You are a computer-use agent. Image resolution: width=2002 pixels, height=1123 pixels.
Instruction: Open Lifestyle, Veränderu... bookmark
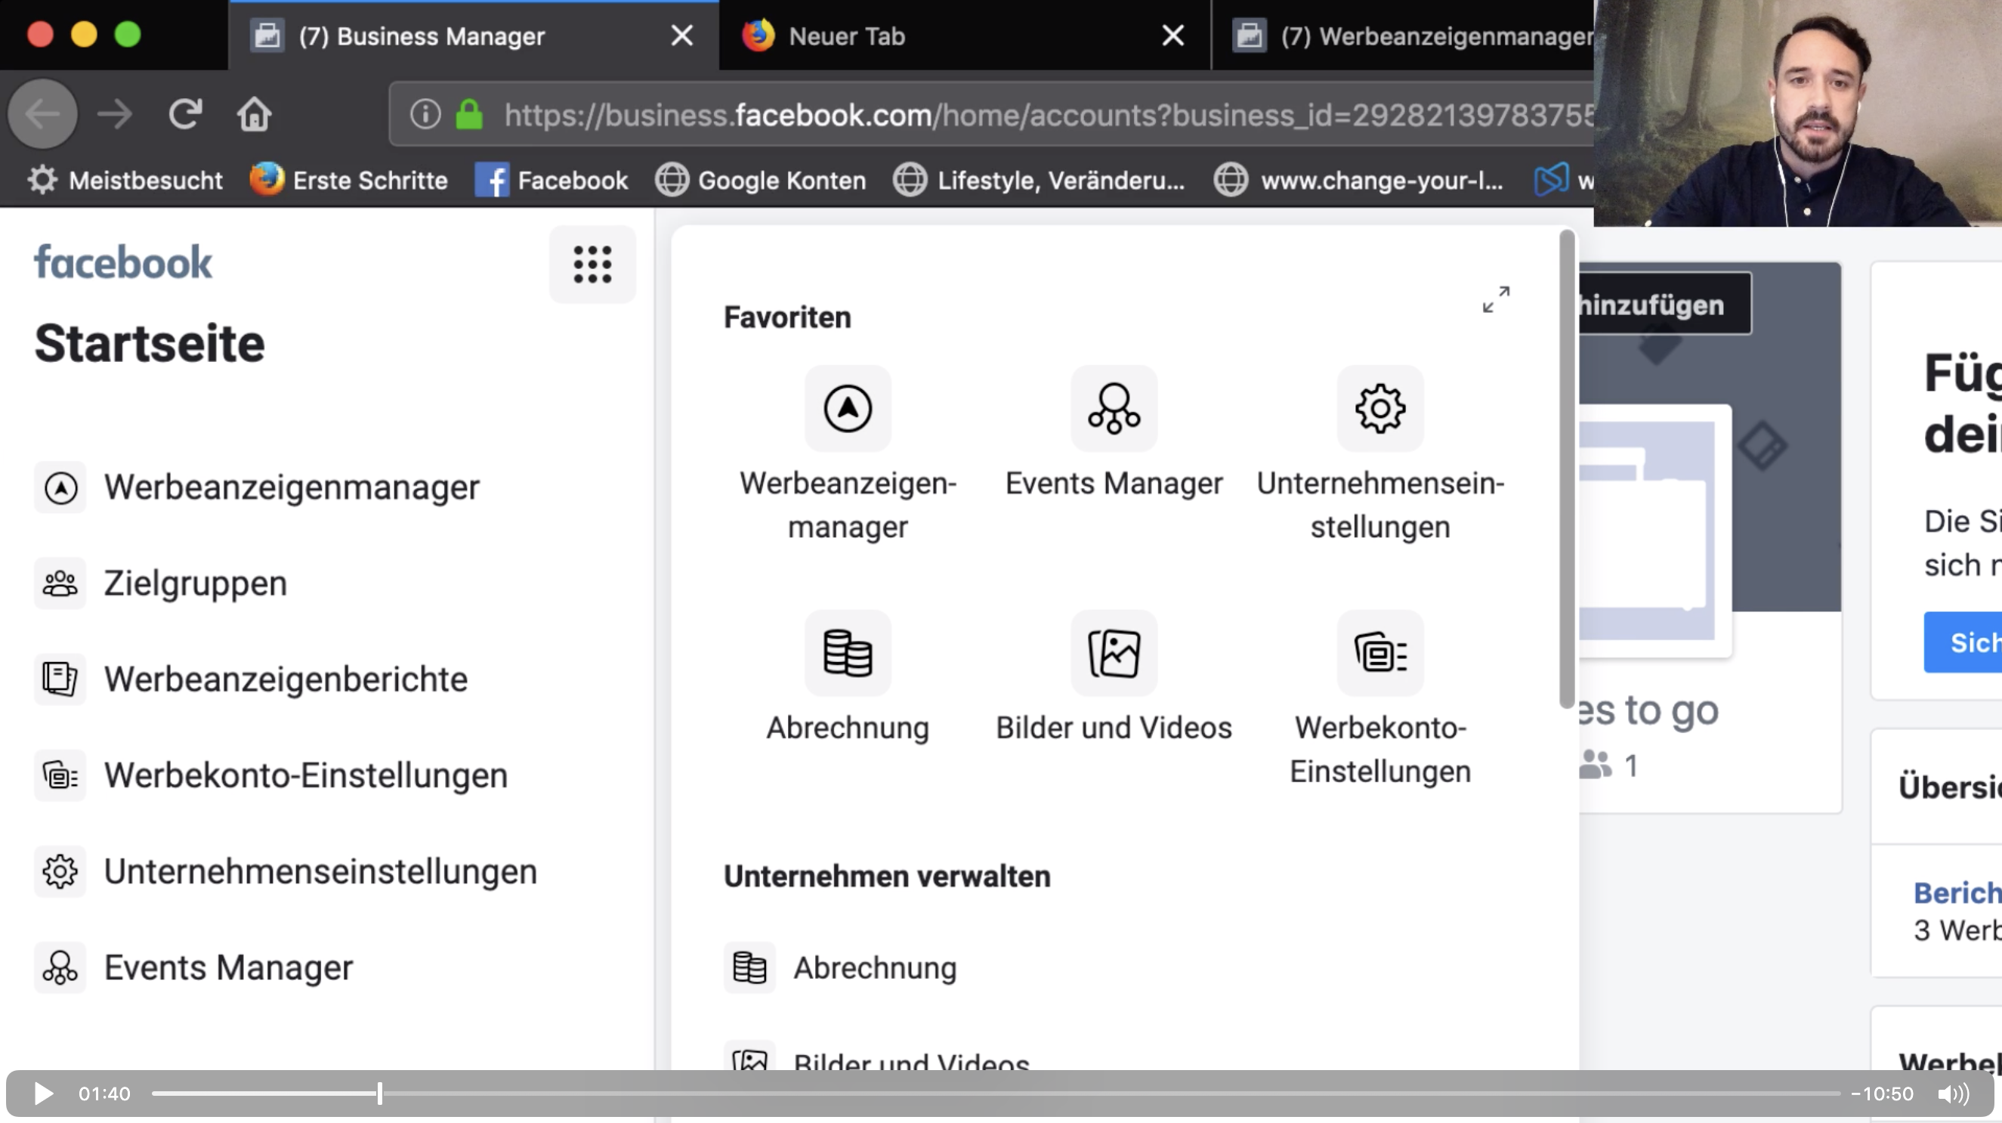1039,181
